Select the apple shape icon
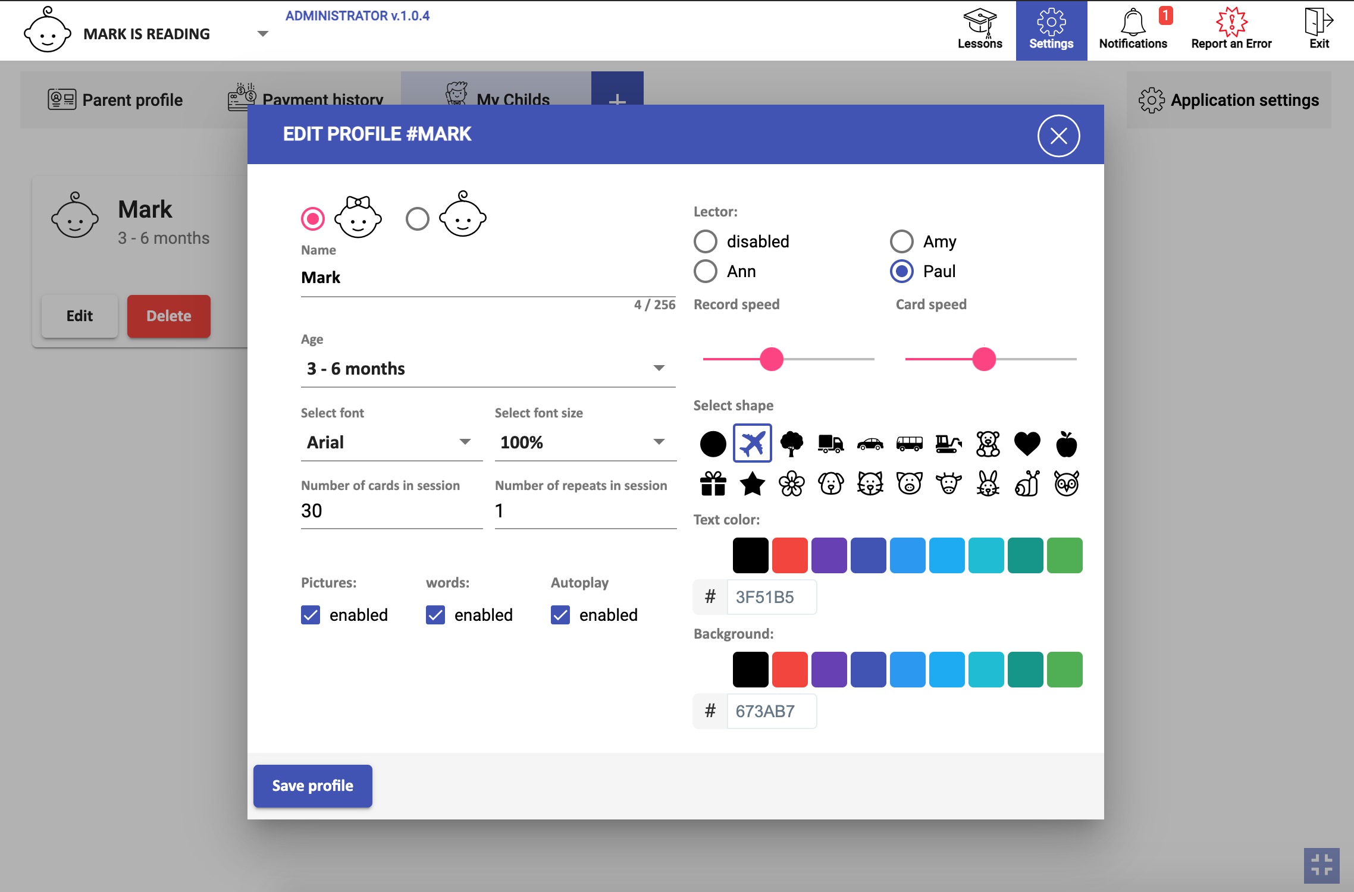1354x892 pixels. coord(1066,443)
